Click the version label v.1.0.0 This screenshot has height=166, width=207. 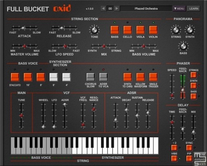coord(89,9)
